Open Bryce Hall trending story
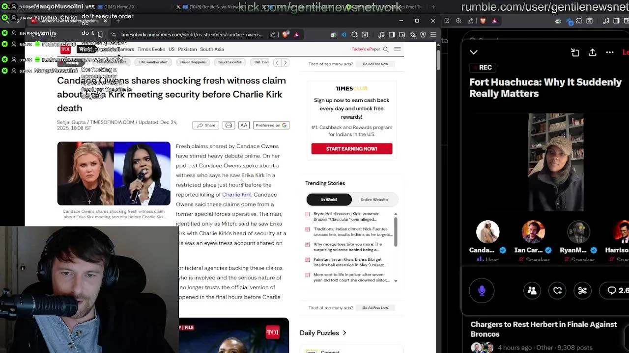This screenshot has height=353, width=629. tap(352, 217)
